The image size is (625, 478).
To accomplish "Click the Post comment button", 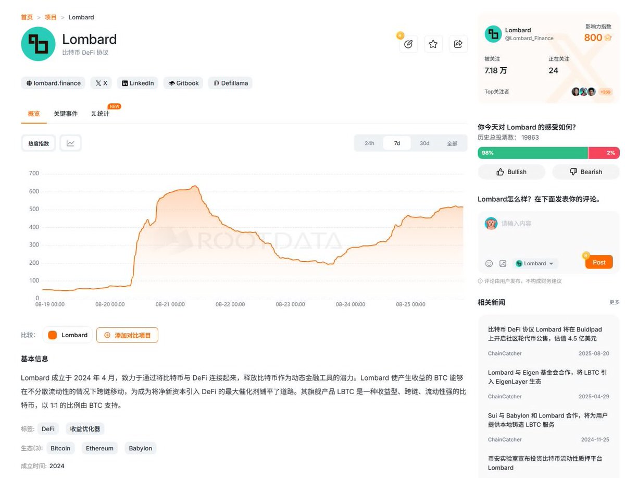I will point(599,262).
